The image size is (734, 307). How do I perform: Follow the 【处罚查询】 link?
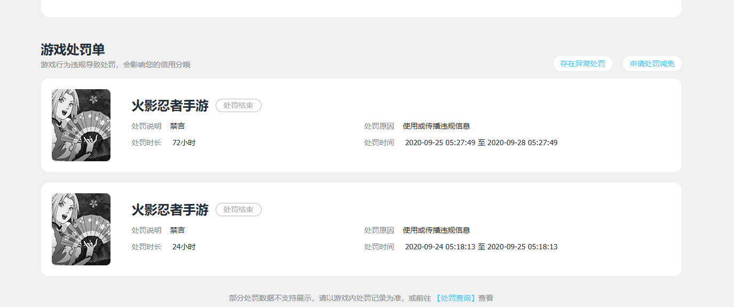(x=455, y=298)
